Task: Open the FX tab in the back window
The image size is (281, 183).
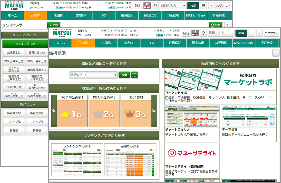Action: (x=104, y=16)
